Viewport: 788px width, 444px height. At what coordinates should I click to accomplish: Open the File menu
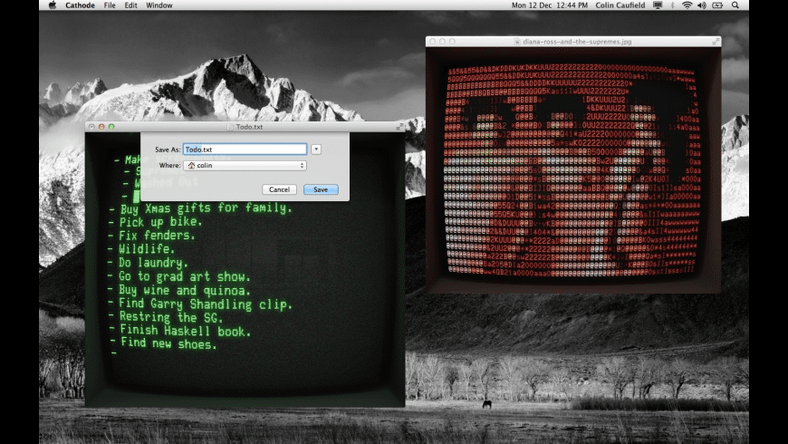point(110,5)
